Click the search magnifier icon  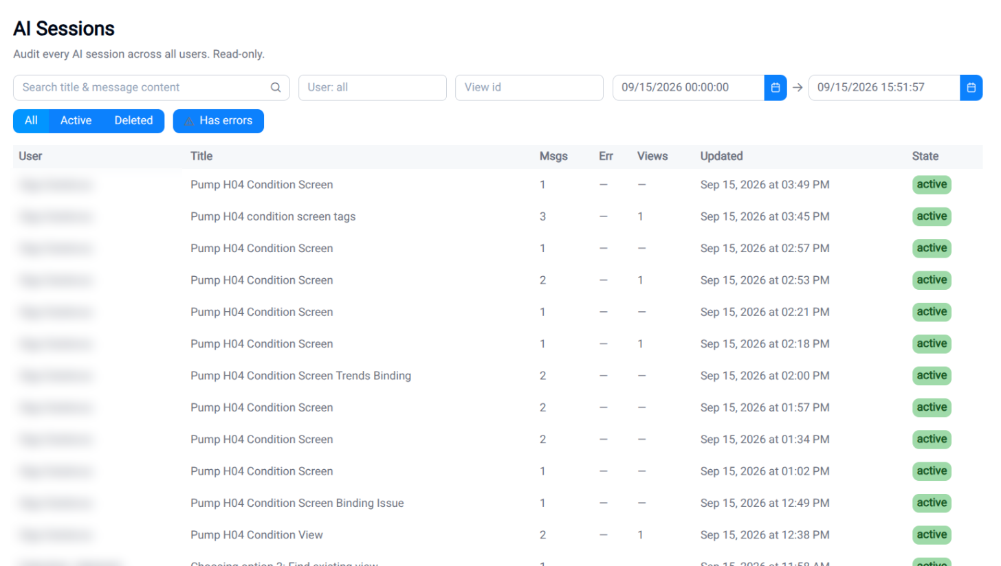(x=276, y=87)
